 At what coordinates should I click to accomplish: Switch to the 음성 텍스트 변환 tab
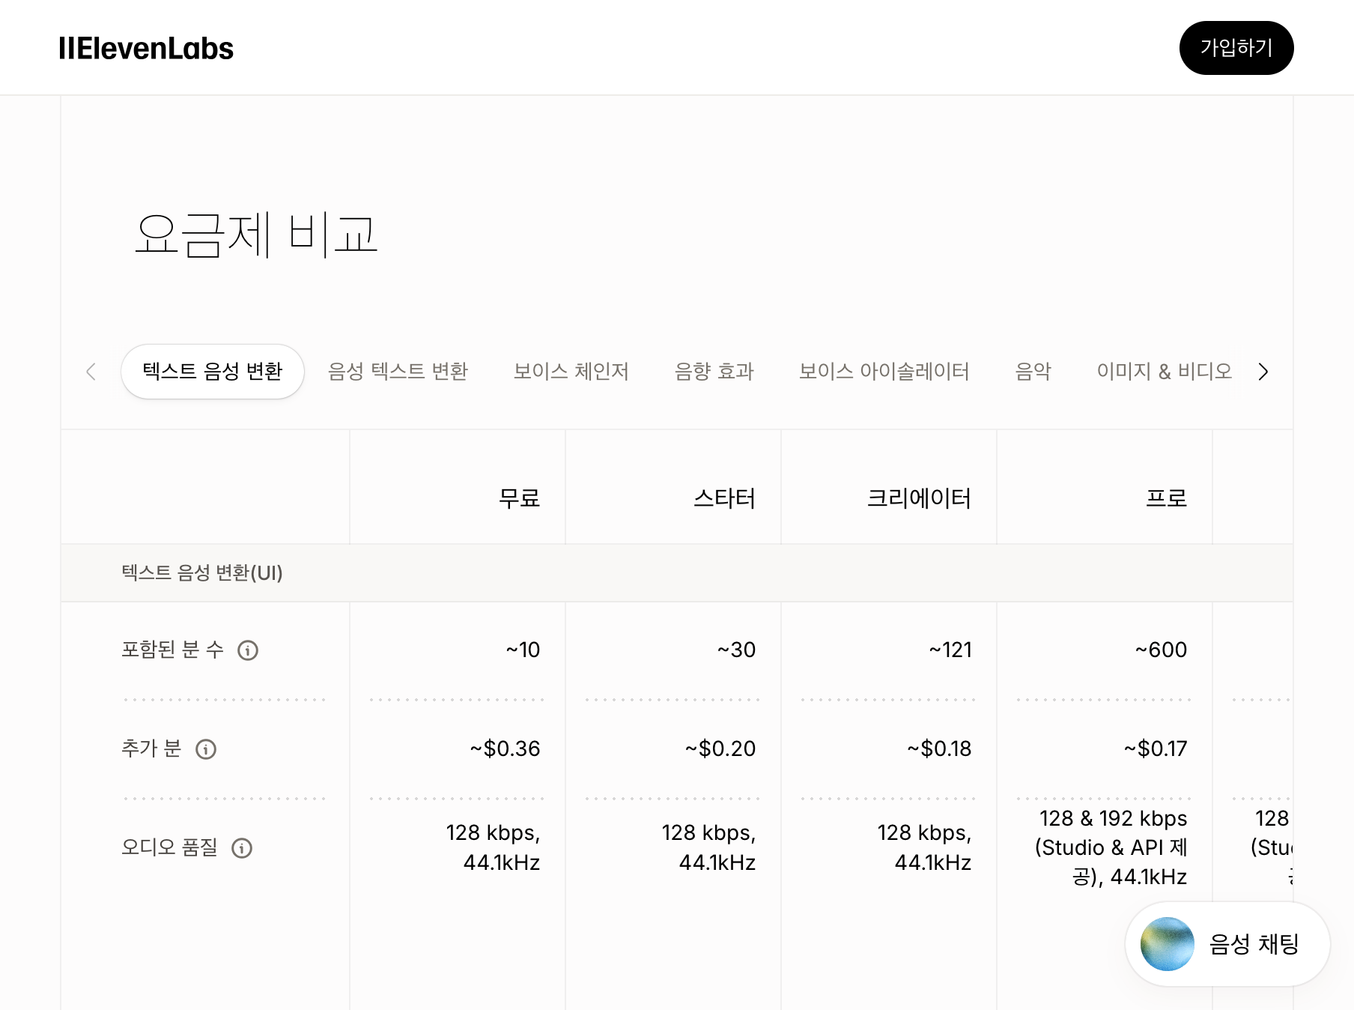point(398,372)
